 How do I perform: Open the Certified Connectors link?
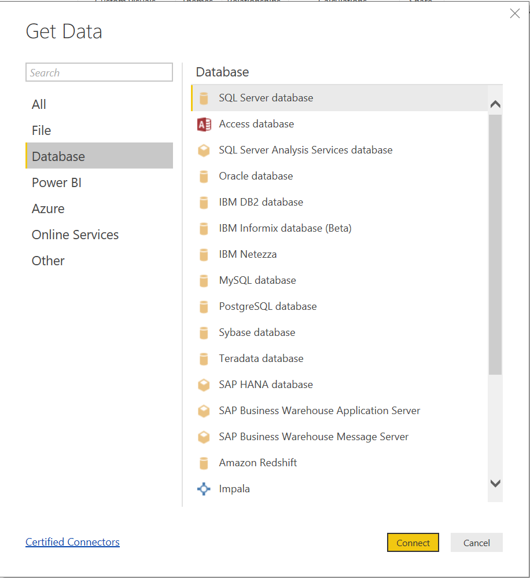click(72, 542)
